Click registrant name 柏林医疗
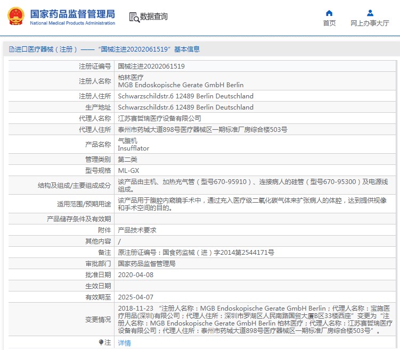Image resolution: width=400 pixels, height=350 pixels. click(x=130, y=77)
